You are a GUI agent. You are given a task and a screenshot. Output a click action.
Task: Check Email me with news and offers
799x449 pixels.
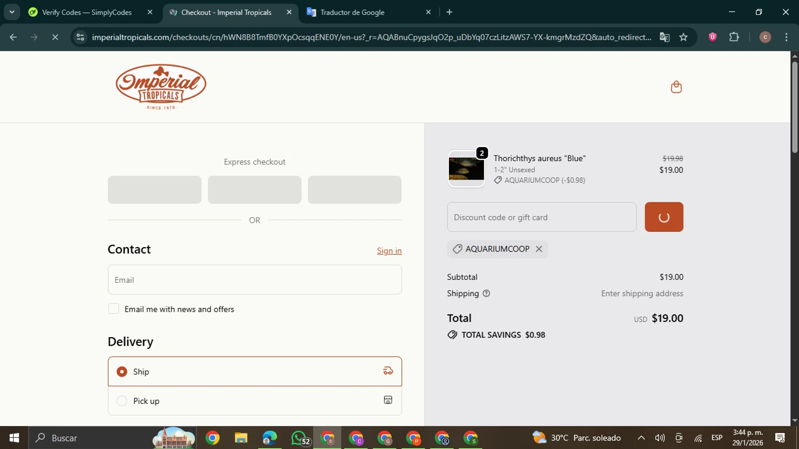(113, 309)
